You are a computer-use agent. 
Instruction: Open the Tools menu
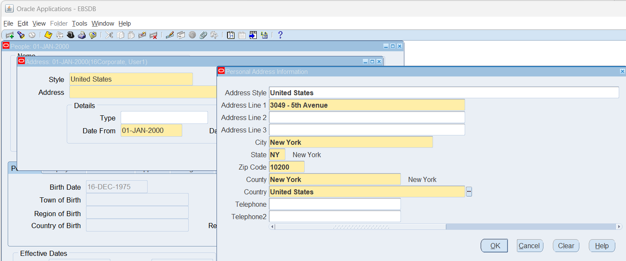pos(79,23)
